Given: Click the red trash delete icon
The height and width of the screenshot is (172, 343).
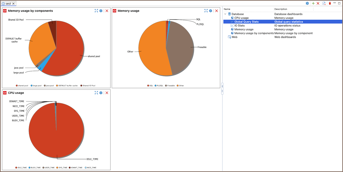Looking at the screenshot, I should (330, 3).
